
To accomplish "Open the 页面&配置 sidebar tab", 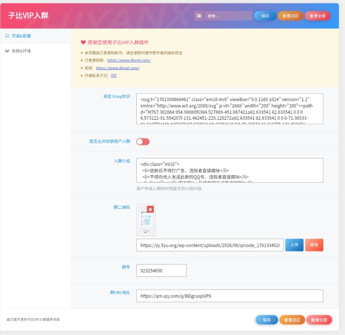I will (35, 36).
